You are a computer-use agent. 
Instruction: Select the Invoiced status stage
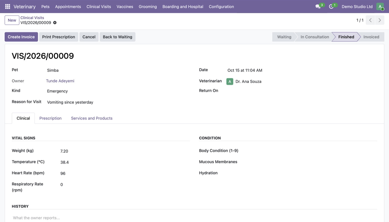click(371, 37)
